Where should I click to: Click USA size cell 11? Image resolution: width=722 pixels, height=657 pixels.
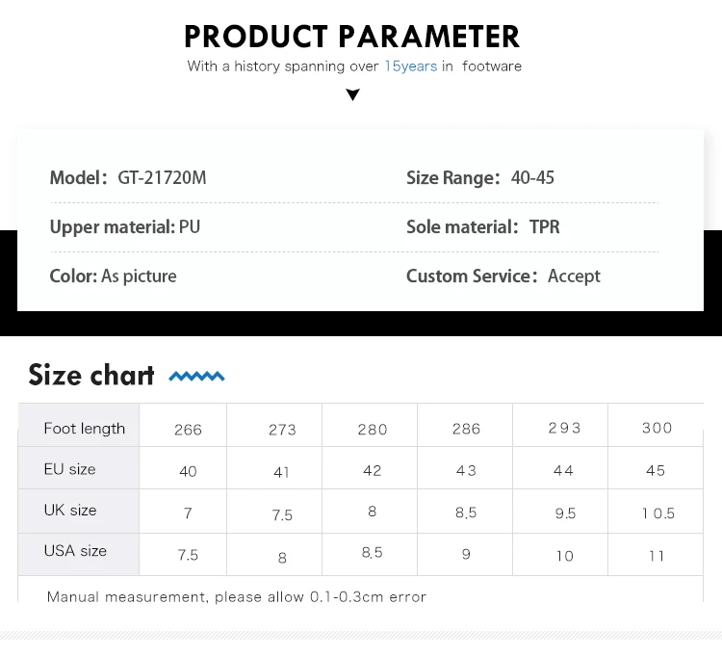[x=657, y=556]
